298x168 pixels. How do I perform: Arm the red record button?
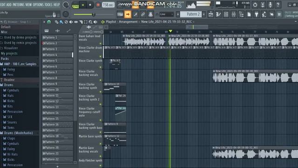pyautogui.click(x=98, y=5)
